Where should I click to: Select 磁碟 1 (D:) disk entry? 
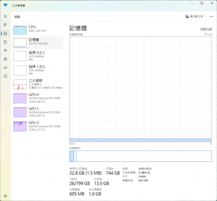(37, 70)
